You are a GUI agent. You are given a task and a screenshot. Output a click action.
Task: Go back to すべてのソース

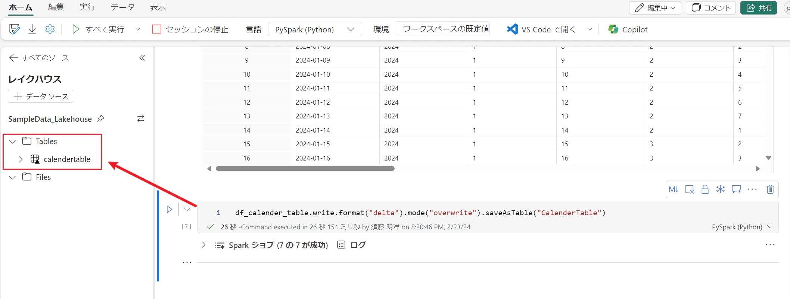point(39,58)
